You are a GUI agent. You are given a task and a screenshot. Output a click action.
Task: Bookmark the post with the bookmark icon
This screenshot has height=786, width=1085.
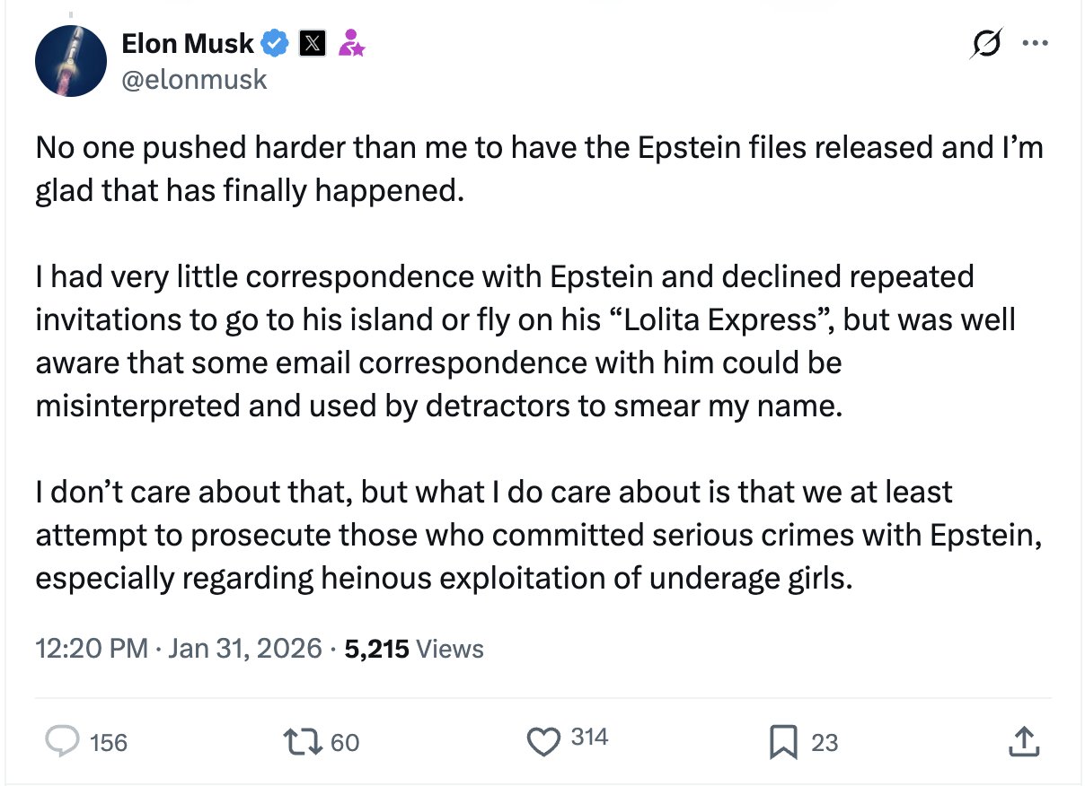783,741
